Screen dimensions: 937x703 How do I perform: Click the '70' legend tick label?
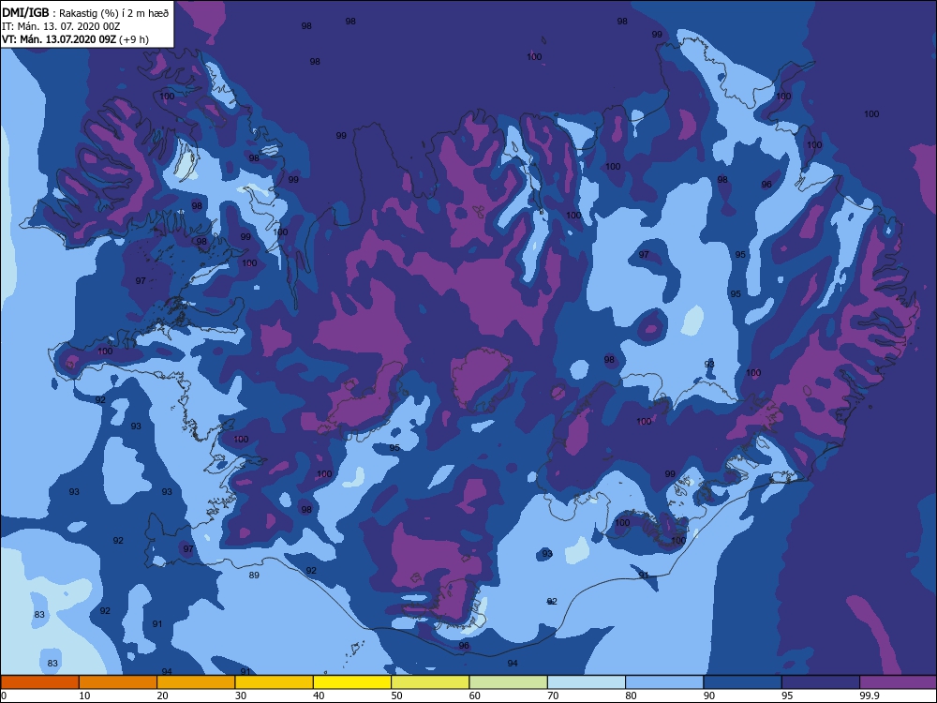point(554,696)
